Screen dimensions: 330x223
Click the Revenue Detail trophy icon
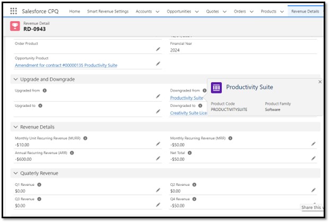pos(15,26)
